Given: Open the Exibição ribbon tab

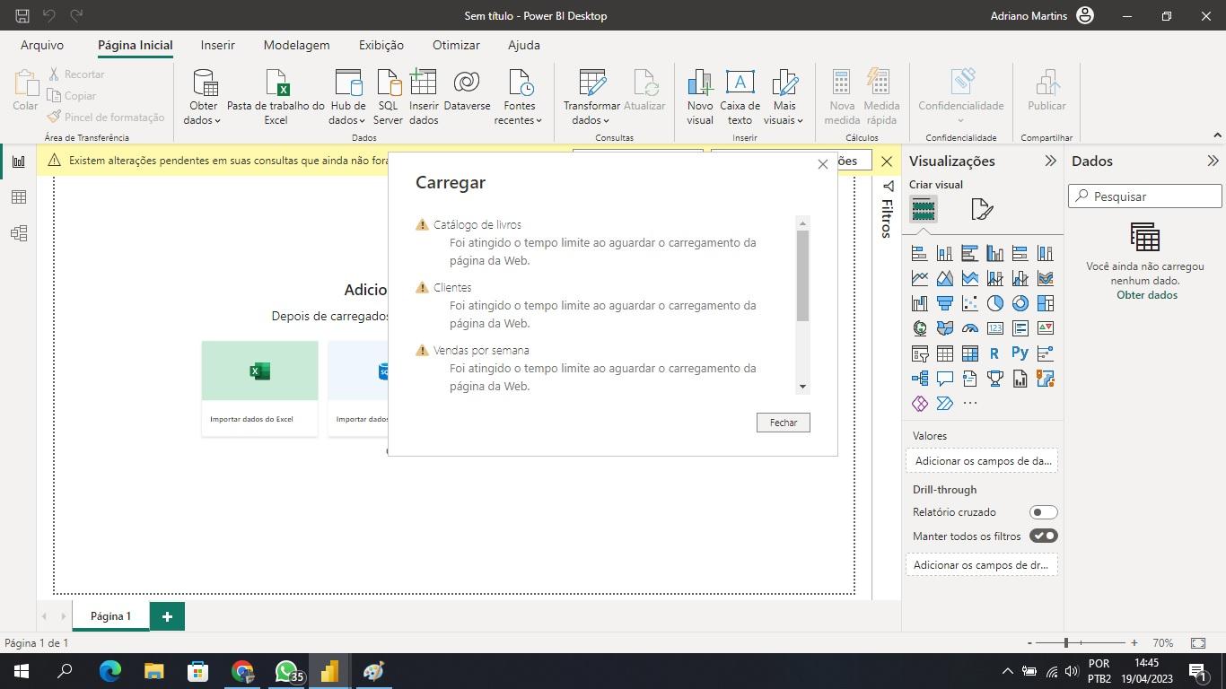Looking at the screenshot, I should click(x=381, y=45).
